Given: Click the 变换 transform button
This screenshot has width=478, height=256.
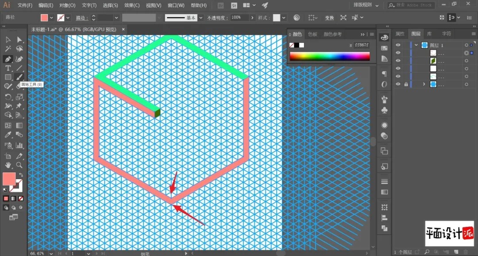Looking at the screenshot, I should click(x=329, y=18).
